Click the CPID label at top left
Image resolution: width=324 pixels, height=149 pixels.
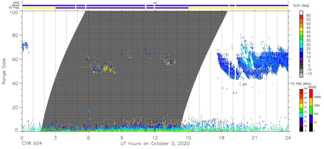[x=16, y=3]
